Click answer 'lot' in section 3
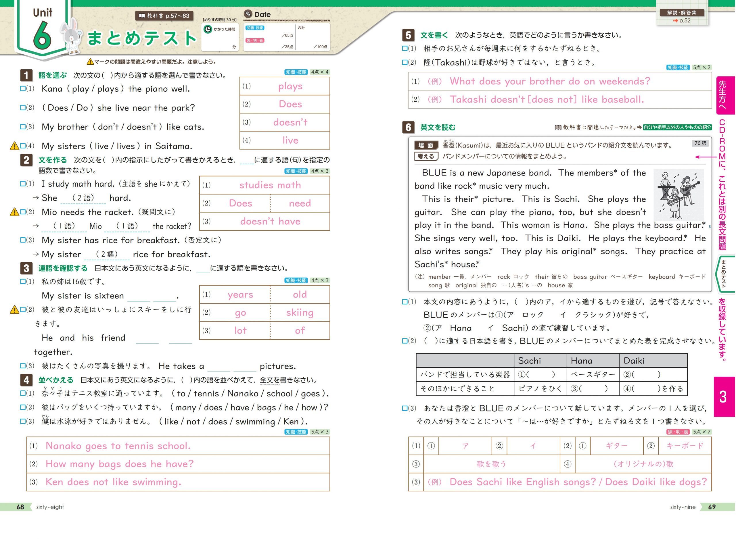The height and width of the screenshot is (539, 736). (x=241, y=330)
